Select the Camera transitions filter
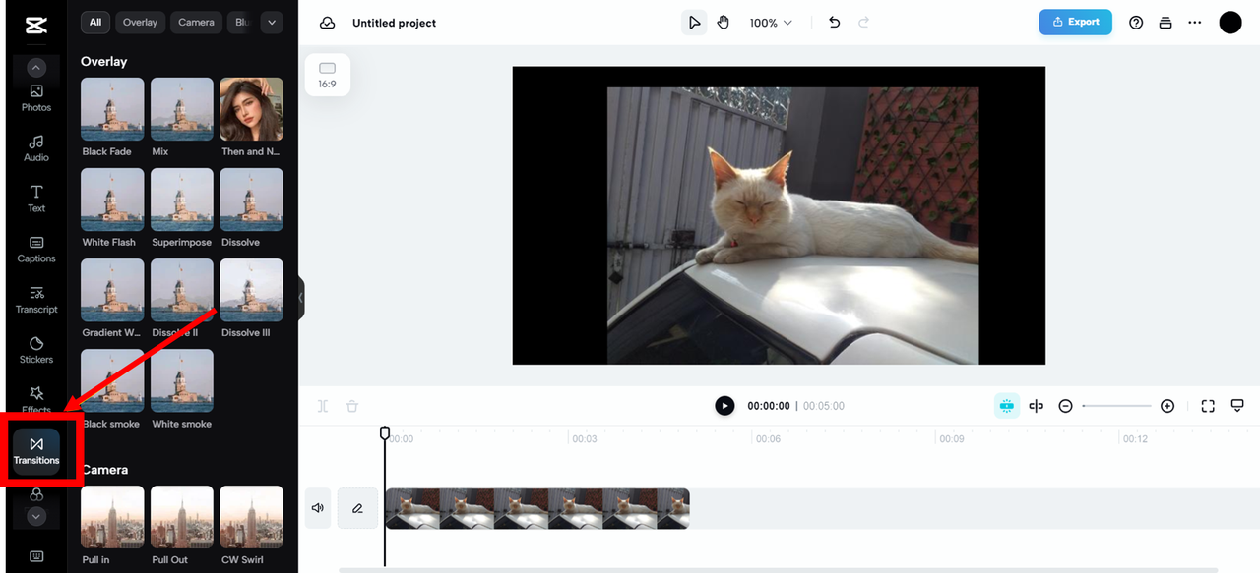Screen dimensions: 1260x573 tap(196, 22)
